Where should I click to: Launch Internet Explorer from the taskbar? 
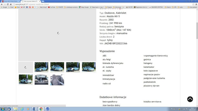click(22, 109)
